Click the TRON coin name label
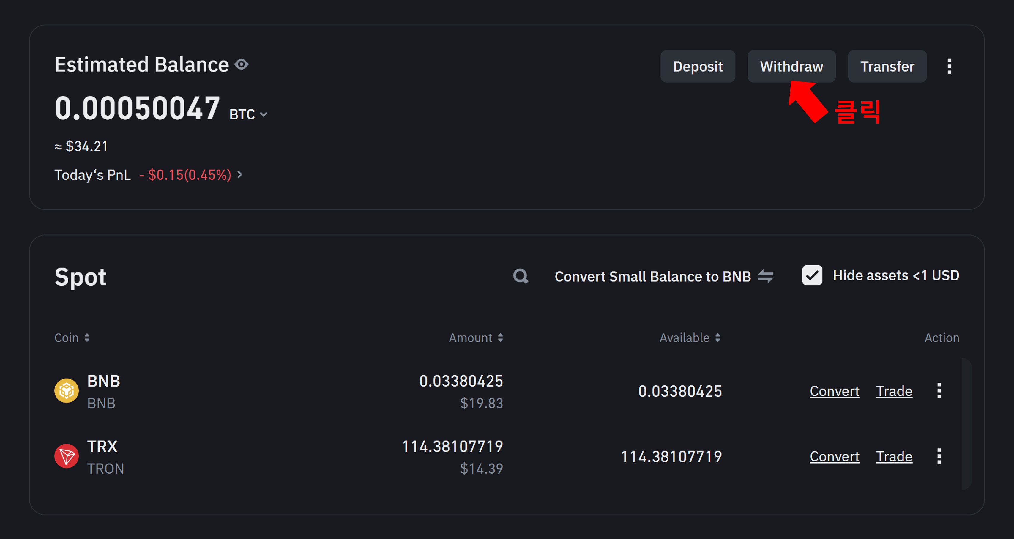Screen dimensions: 1014x539 point(105,469)
